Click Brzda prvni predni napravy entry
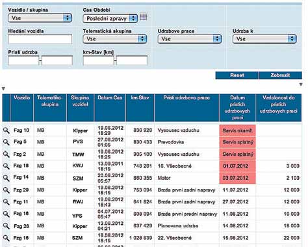The image size is (308, 247). pos(187,214)
